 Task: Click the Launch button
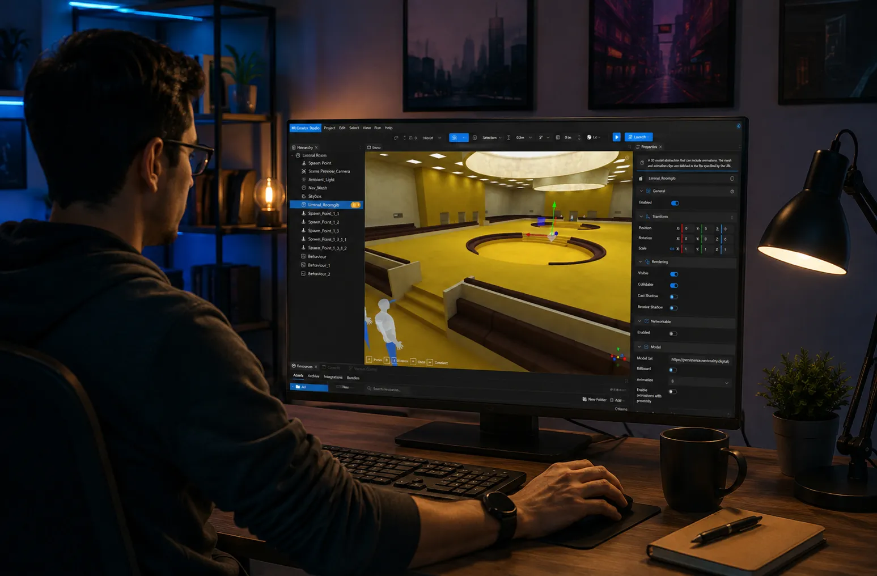[638, 137]
